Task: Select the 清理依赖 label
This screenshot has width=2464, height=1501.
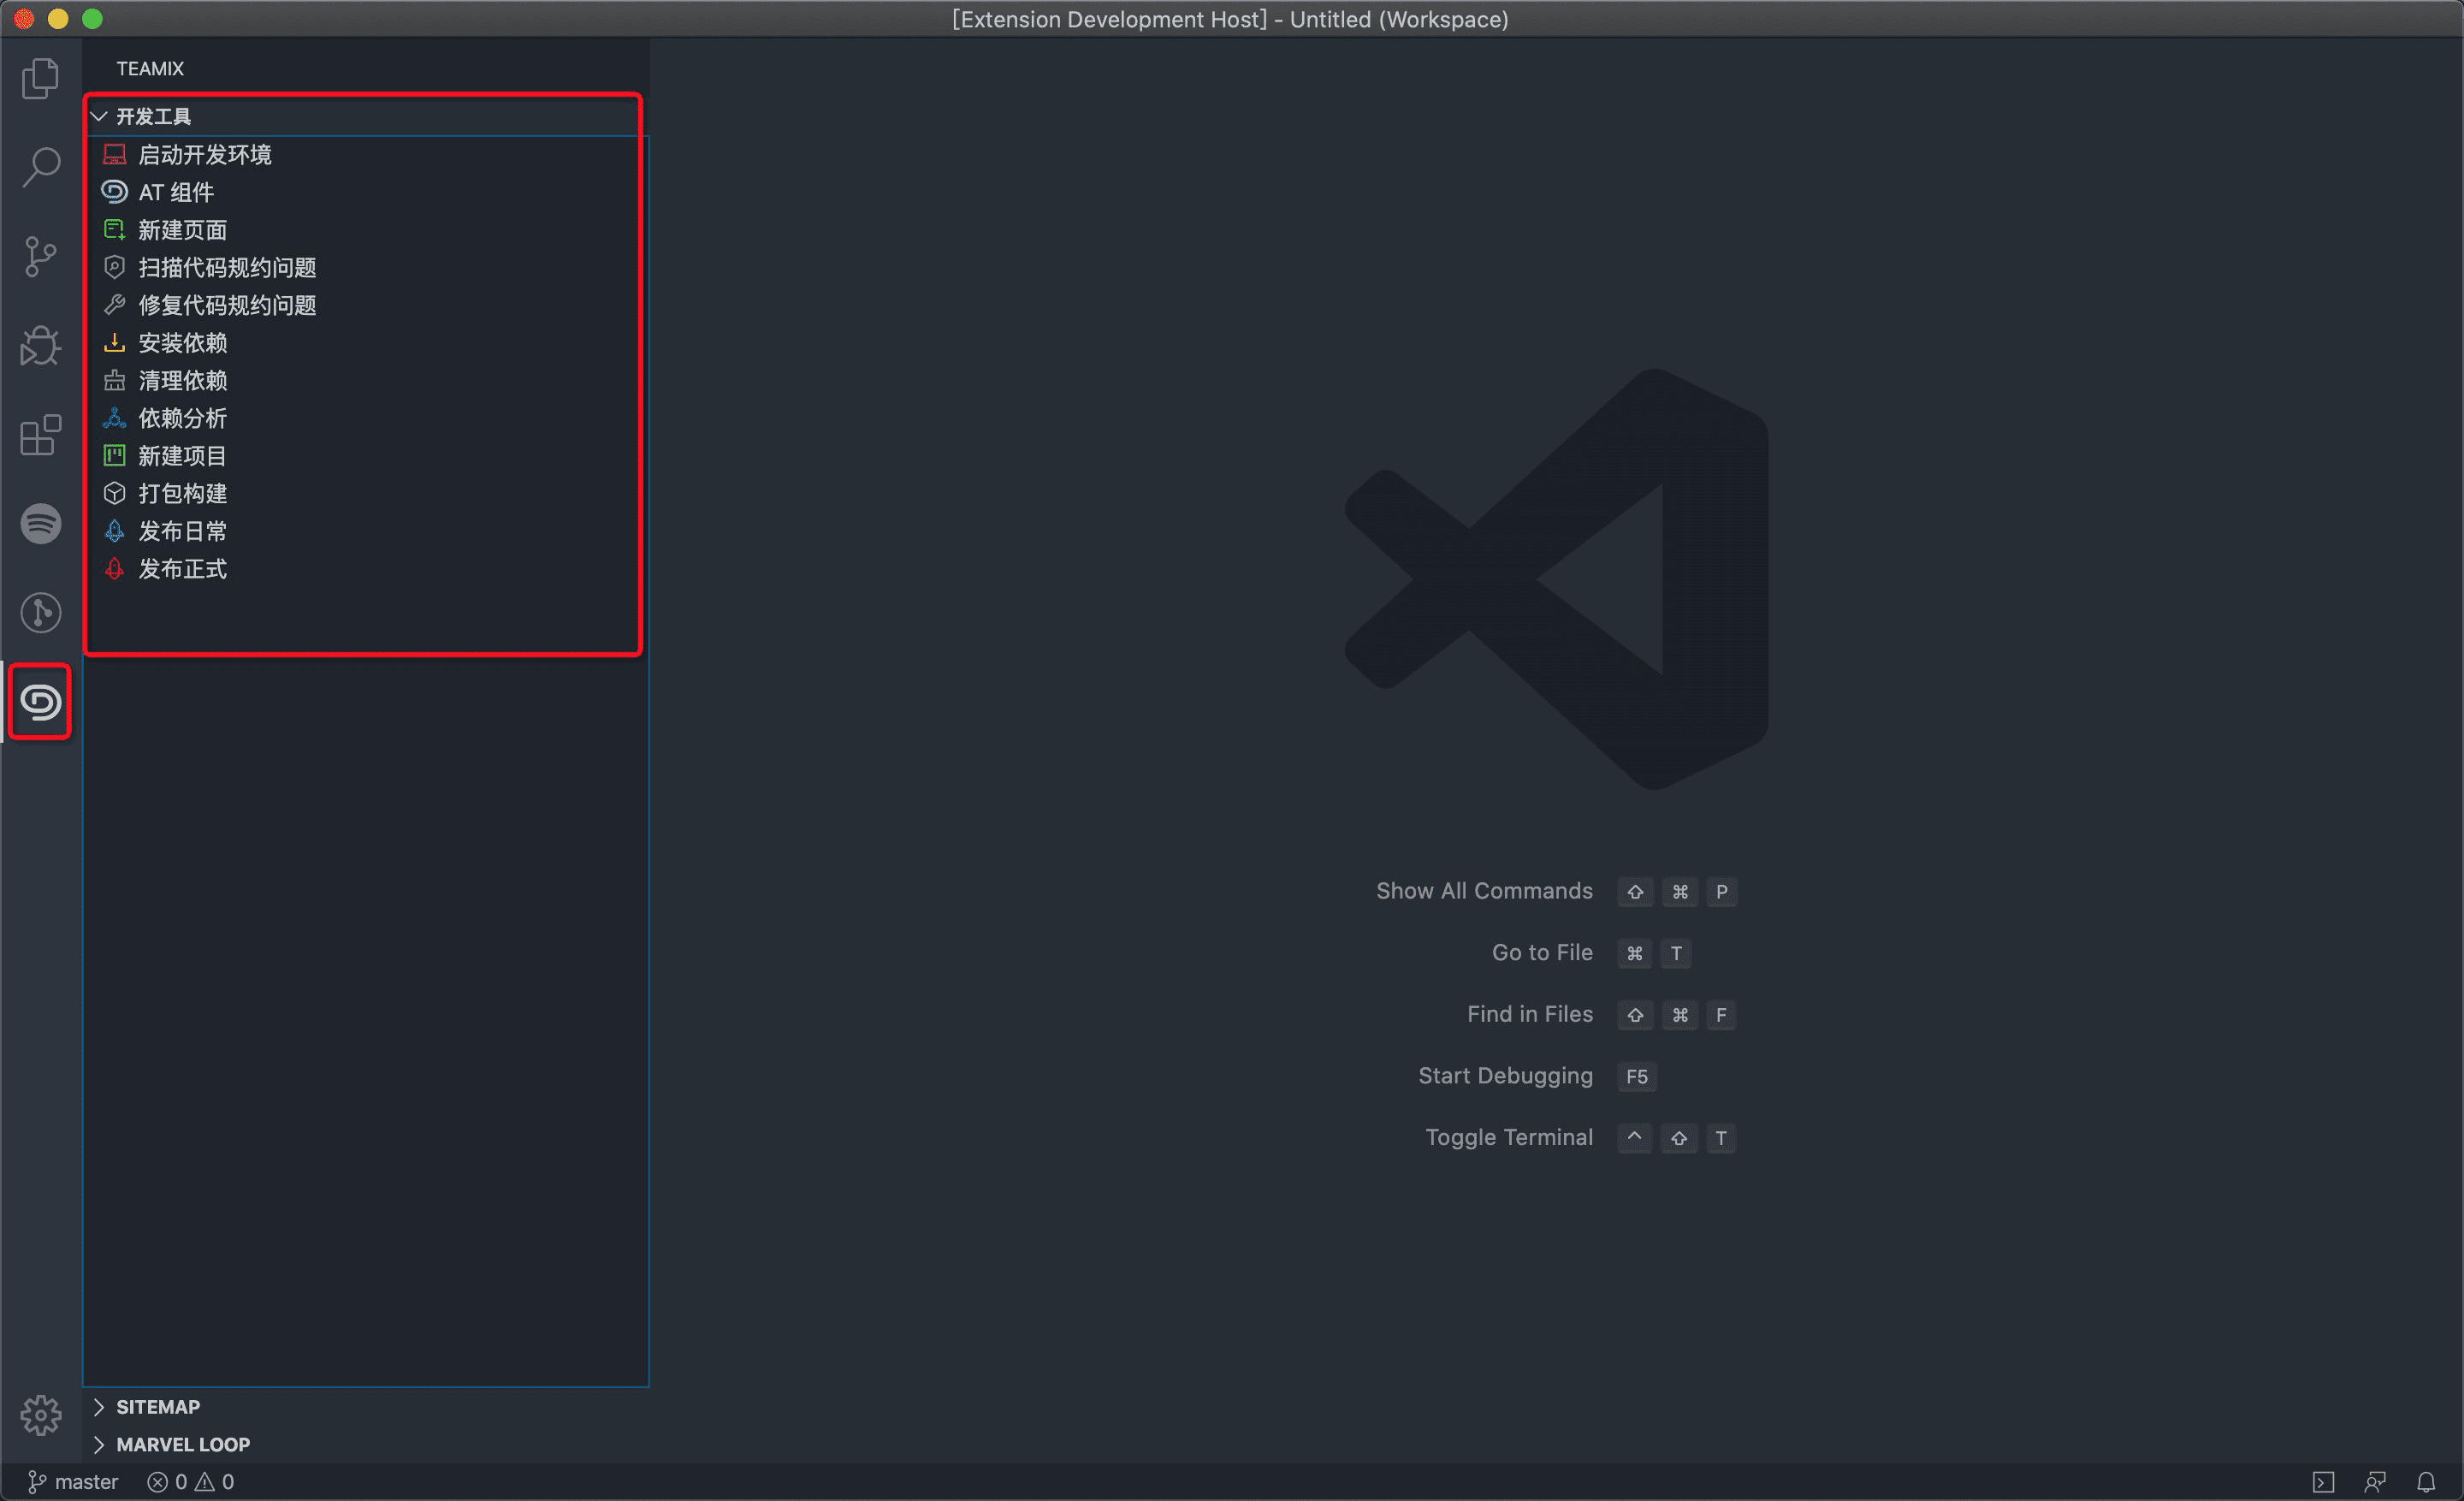Action: click(182, 380)
